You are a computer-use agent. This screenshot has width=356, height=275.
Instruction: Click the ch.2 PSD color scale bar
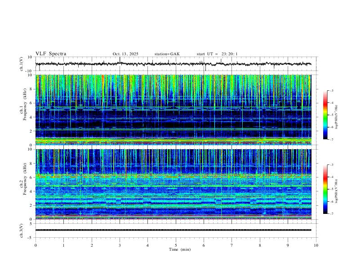point(325,189)
